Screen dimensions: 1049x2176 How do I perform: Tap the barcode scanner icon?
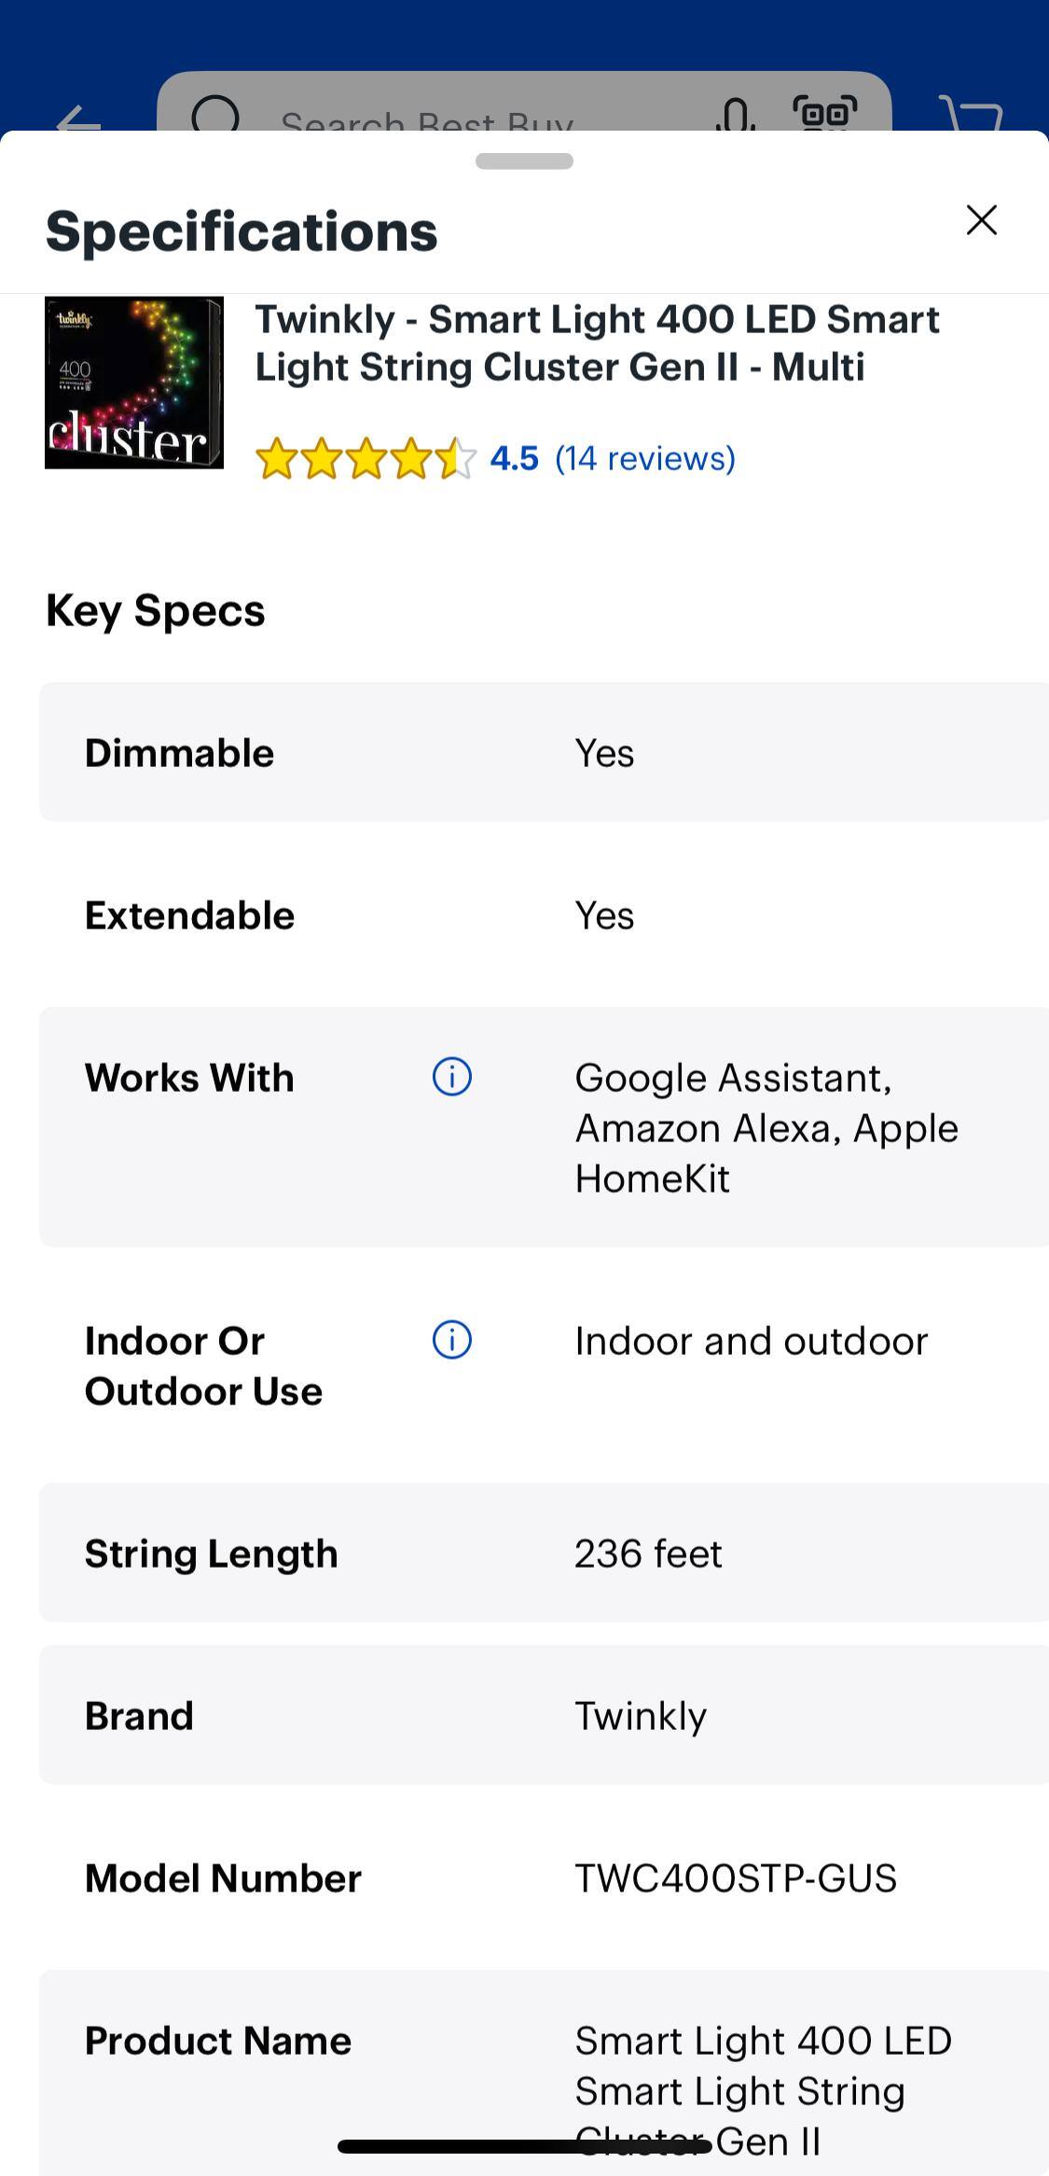tap(824, 114)
